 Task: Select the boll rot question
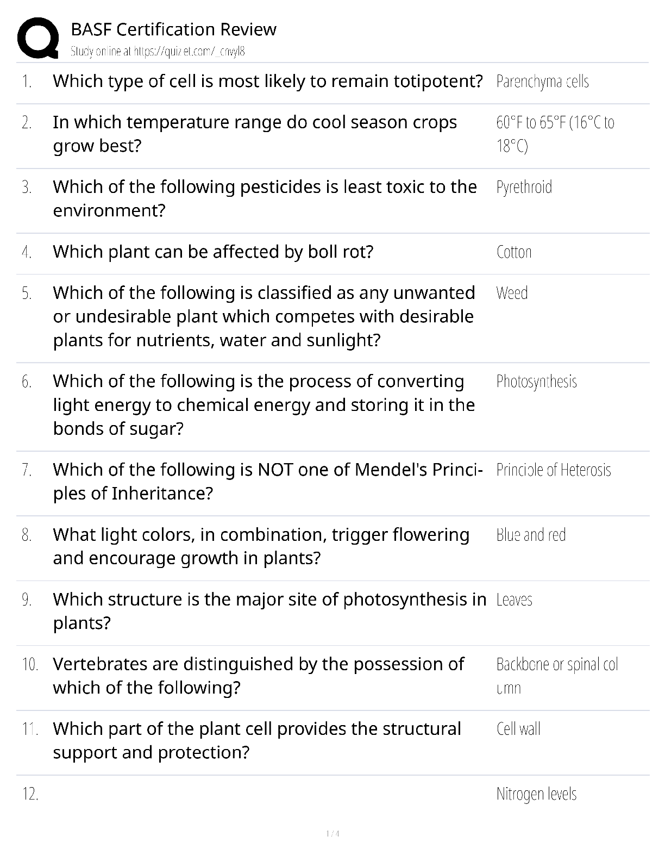point(213,252)
